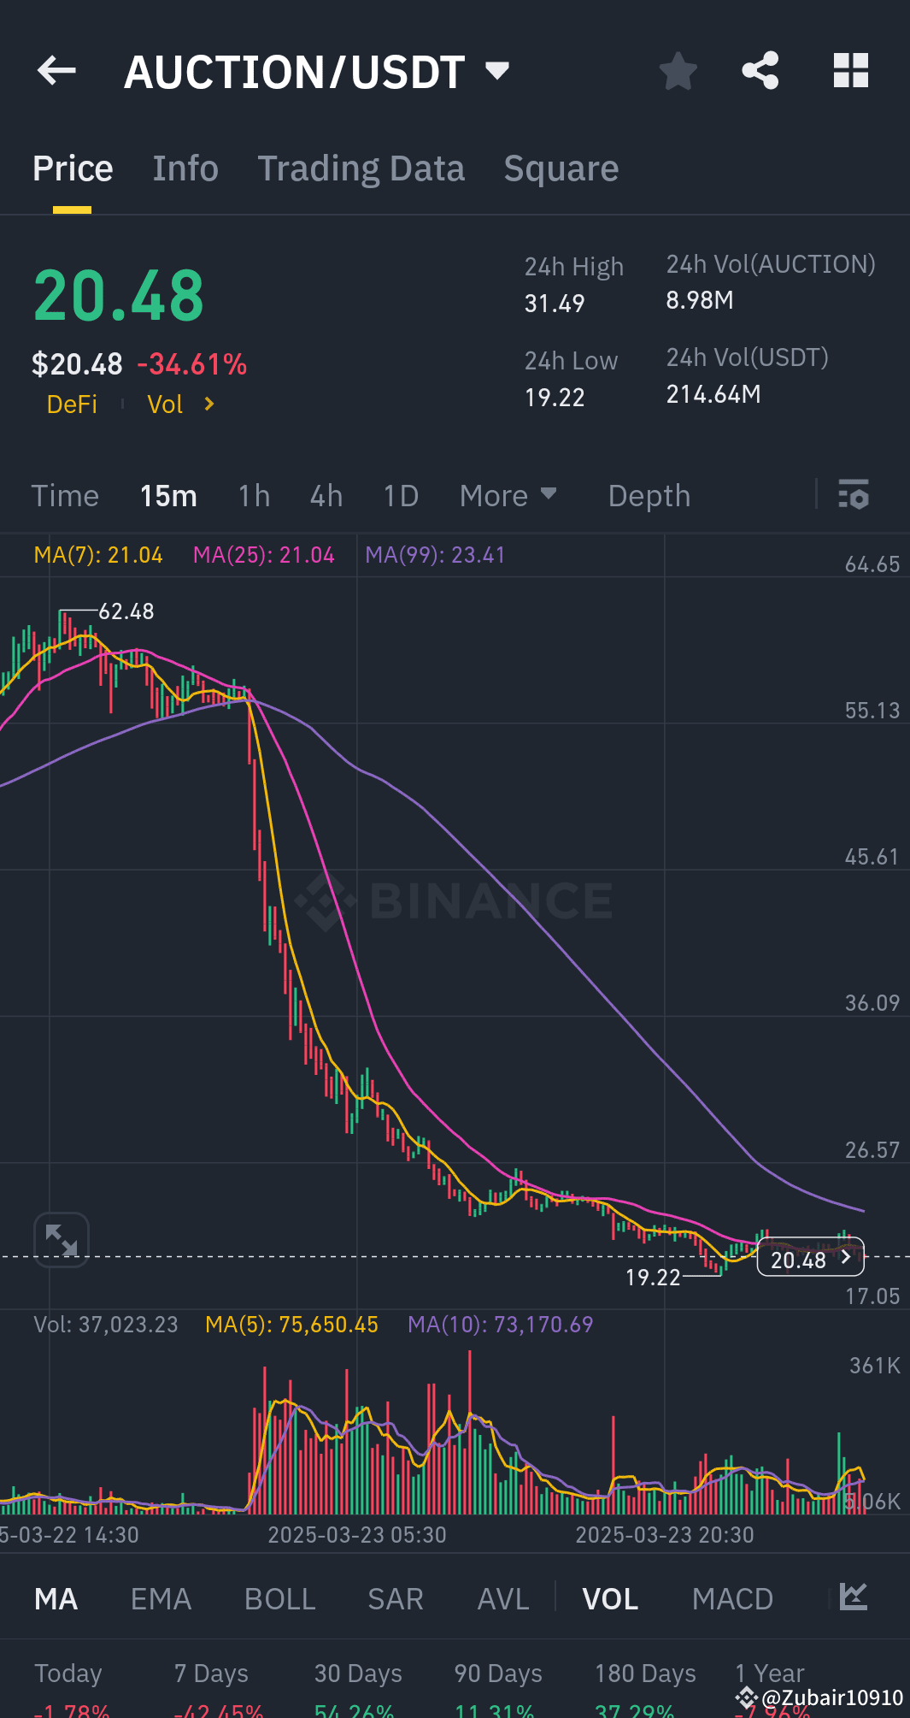The image size is (910, 1718).
Task: Switch to the Info tab
Action: point(185,168)
